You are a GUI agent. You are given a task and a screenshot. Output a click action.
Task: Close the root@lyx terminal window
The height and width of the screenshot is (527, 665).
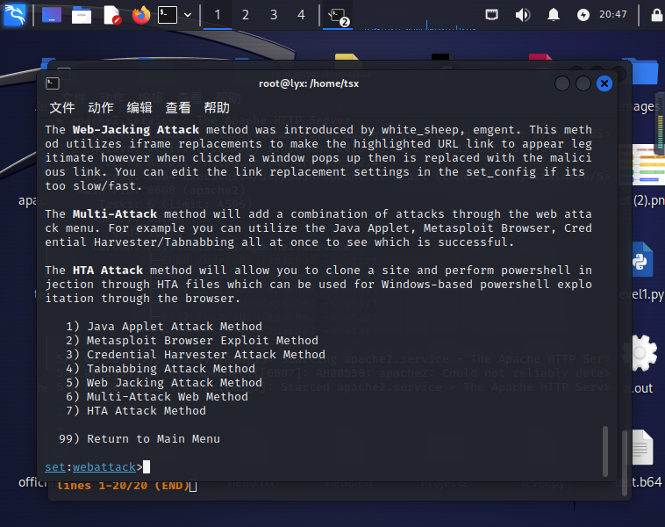pyautogui.click(x=604, y=83)
